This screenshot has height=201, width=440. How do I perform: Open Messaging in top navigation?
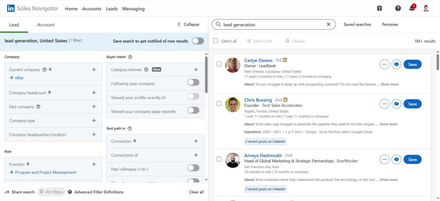tap(134, 9)
